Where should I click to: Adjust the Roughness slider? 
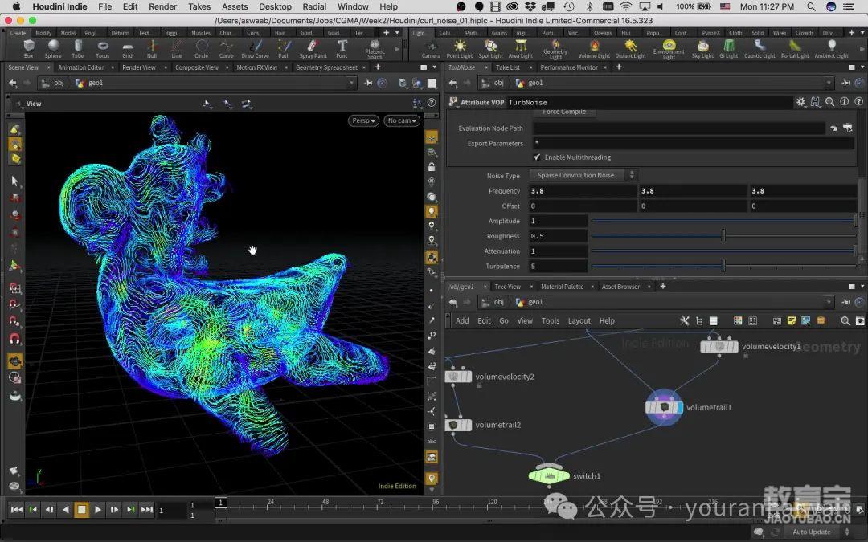tap(723, 236)
